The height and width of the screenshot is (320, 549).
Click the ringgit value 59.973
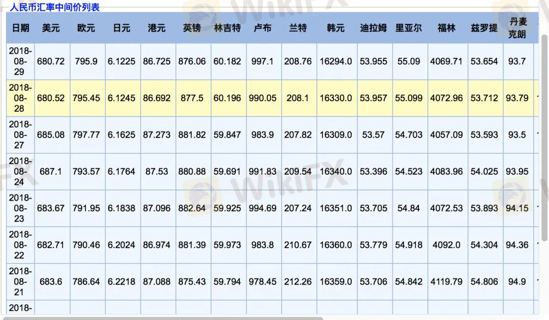(227, 245)
